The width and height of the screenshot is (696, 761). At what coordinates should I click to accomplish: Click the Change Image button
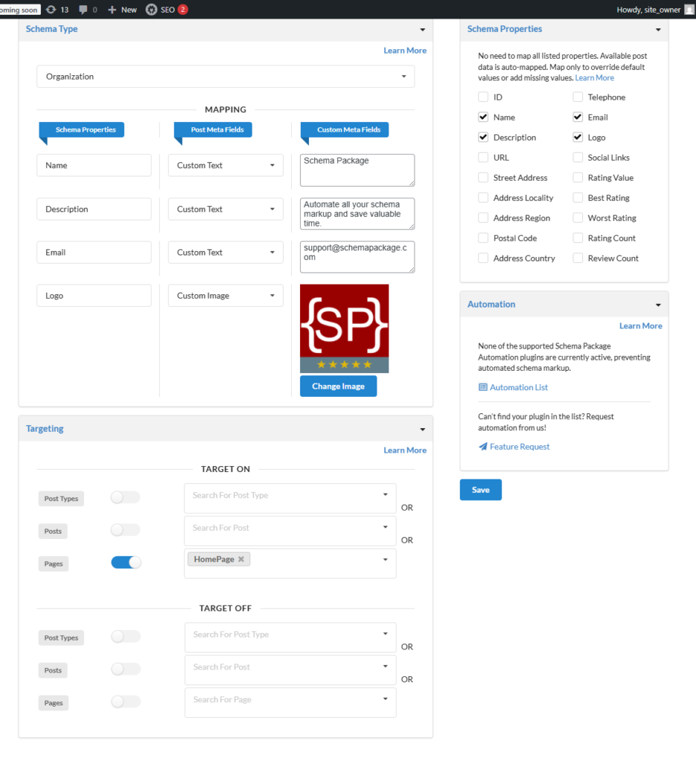[338, 386]
